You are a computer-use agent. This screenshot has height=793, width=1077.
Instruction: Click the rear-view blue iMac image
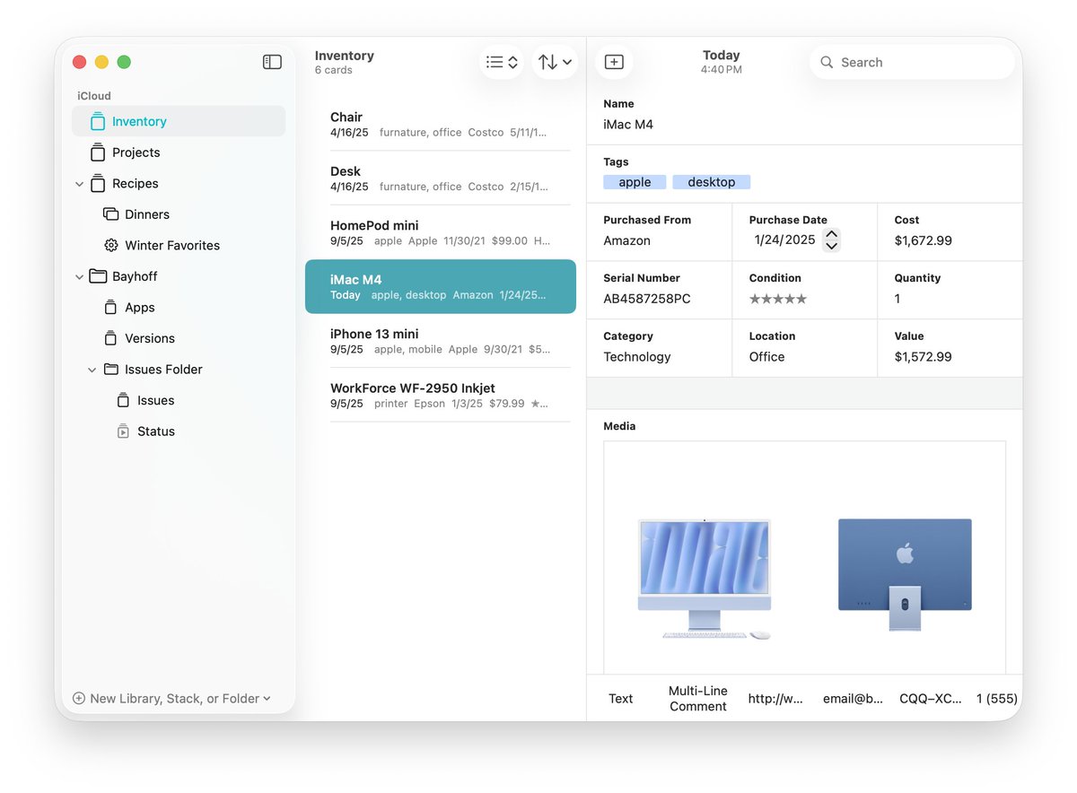click(905, 575)
